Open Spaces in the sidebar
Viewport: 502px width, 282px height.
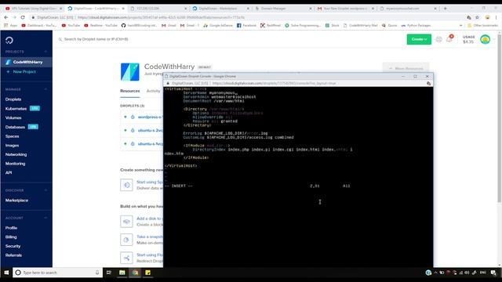[13, 136]
